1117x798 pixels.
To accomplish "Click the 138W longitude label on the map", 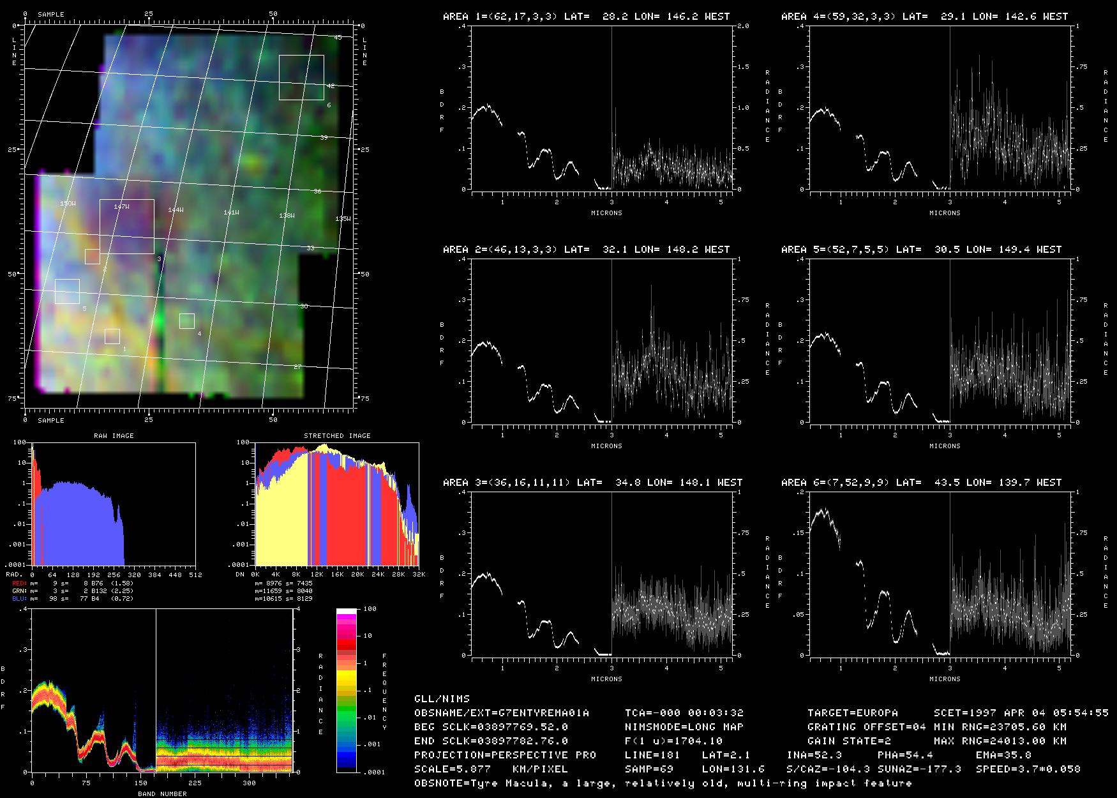I will pyautogui.click(x=287, y=216).
